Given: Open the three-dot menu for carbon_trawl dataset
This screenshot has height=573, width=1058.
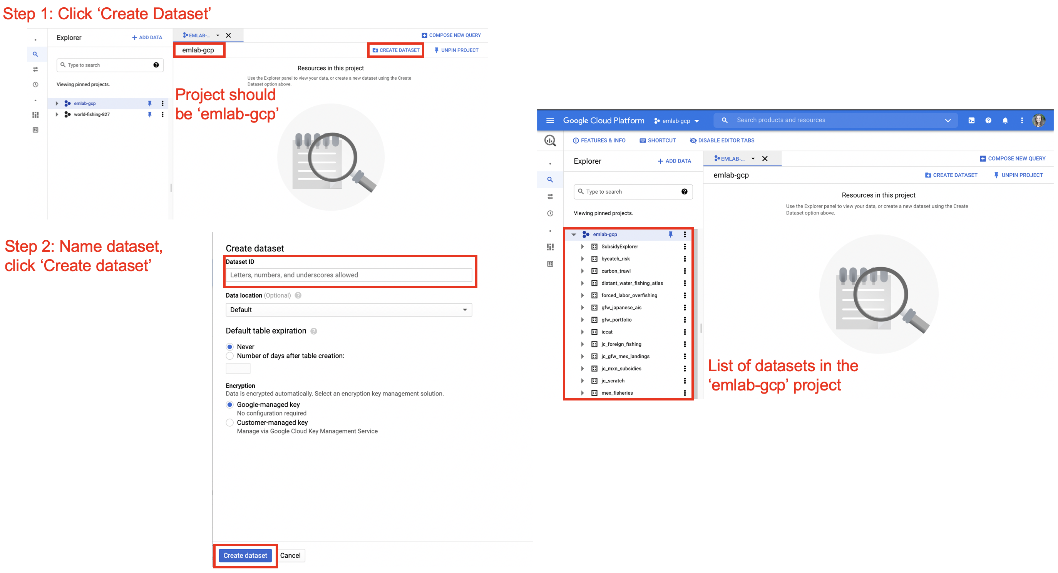Looking at the screenshot, I should 685,271.
